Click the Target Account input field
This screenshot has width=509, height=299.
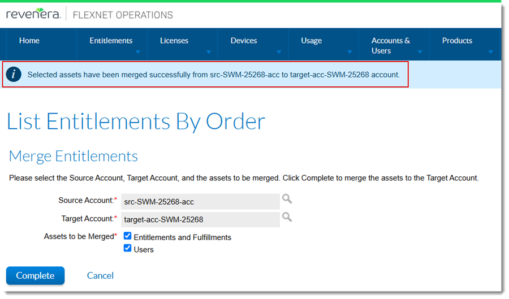(x=200, y=219)
